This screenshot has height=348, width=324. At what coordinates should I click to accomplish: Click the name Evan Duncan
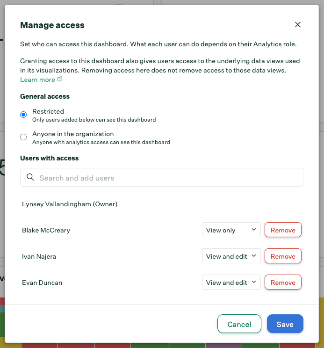point(42,283)
